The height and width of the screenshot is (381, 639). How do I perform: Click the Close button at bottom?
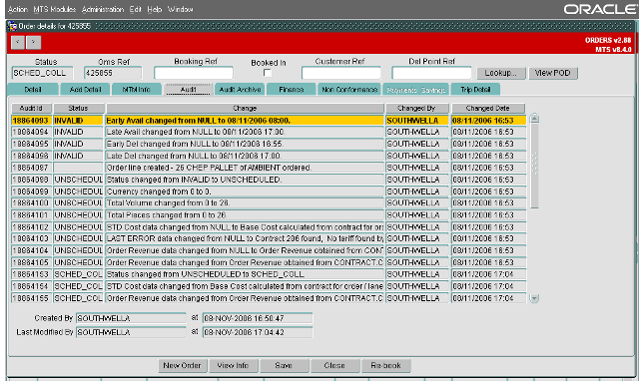(x=334, y=365)
